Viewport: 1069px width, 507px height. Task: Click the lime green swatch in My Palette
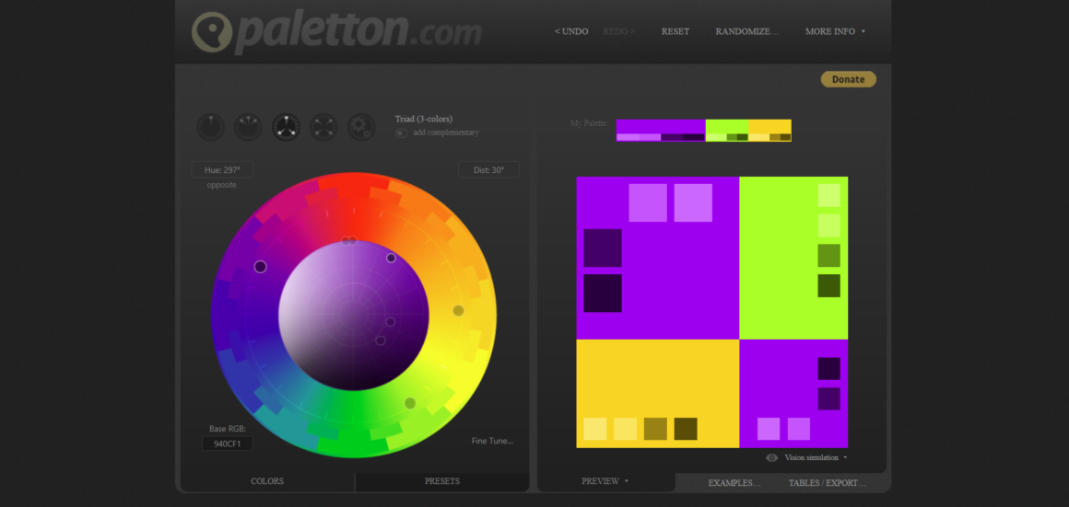(x=727, y=127)
